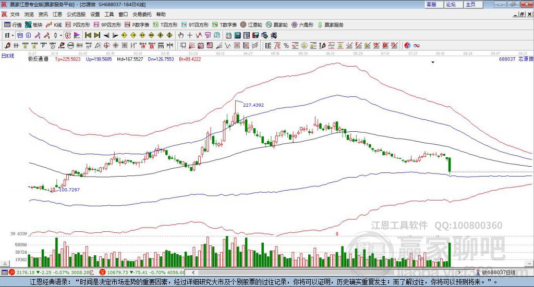This screenshot has width=534, height=287.
Task: Click the Up=198.5685 value
Action: (99, 59)
